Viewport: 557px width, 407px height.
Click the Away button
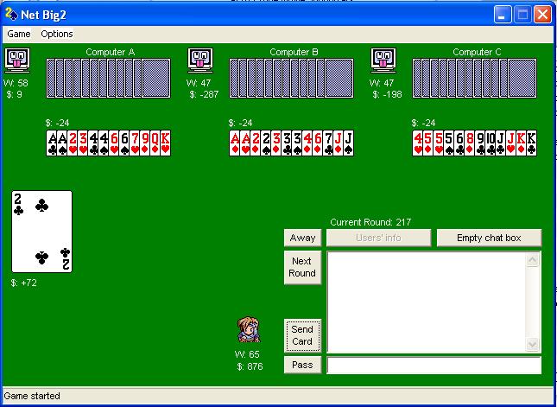point(302,238)
